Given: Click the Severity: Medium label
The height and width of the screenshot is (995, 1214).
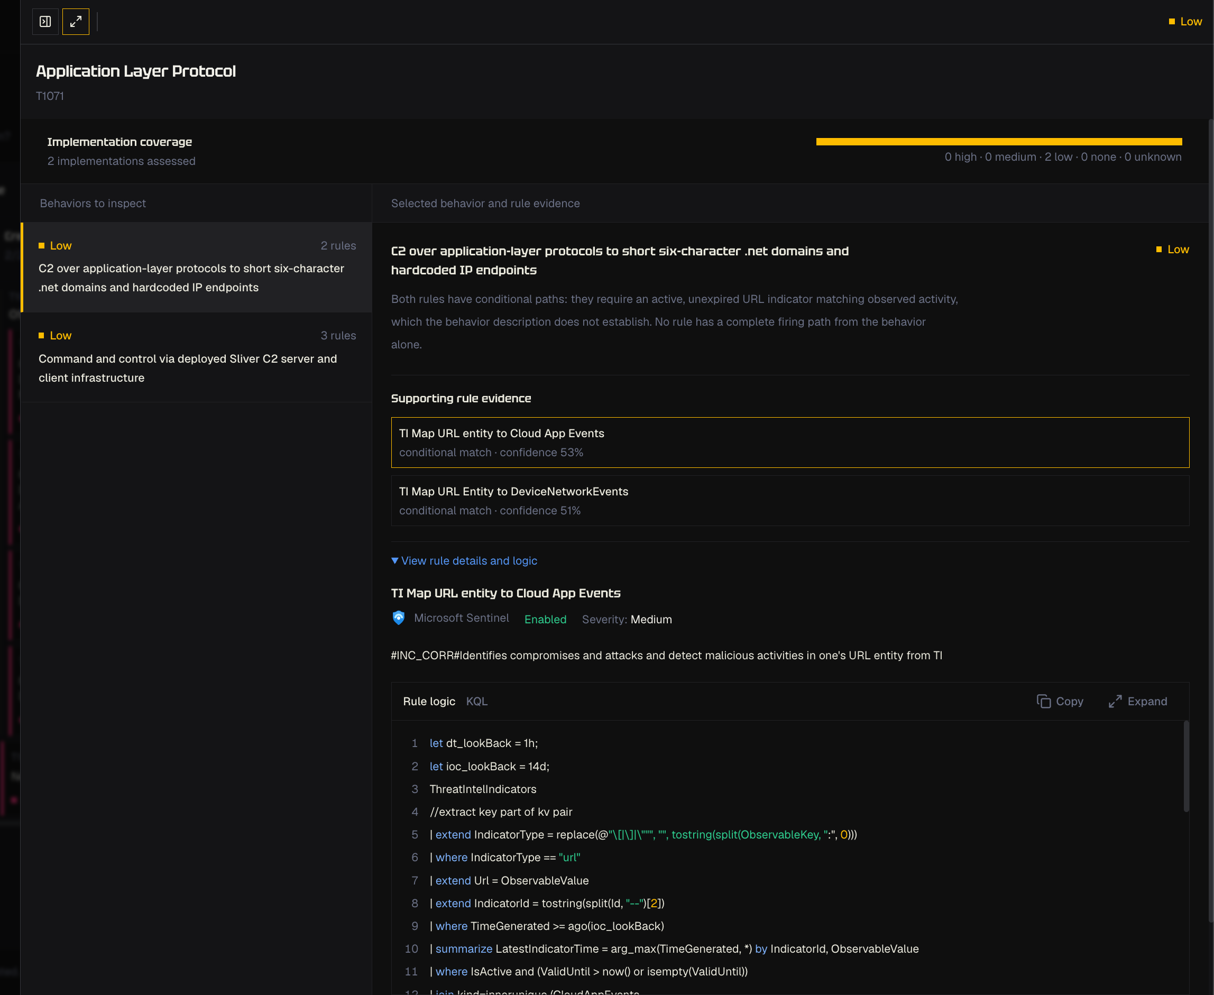Looking at the screenshot, I should (x=627, y=619).
